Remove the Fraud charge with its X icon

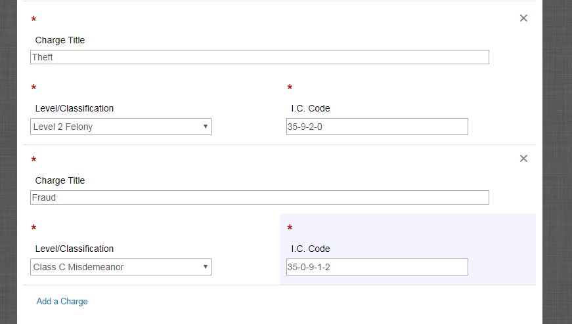point(523,159)
